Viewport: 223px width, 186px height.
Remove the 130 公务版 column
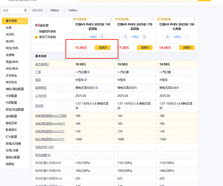click(x=195, y=19)
